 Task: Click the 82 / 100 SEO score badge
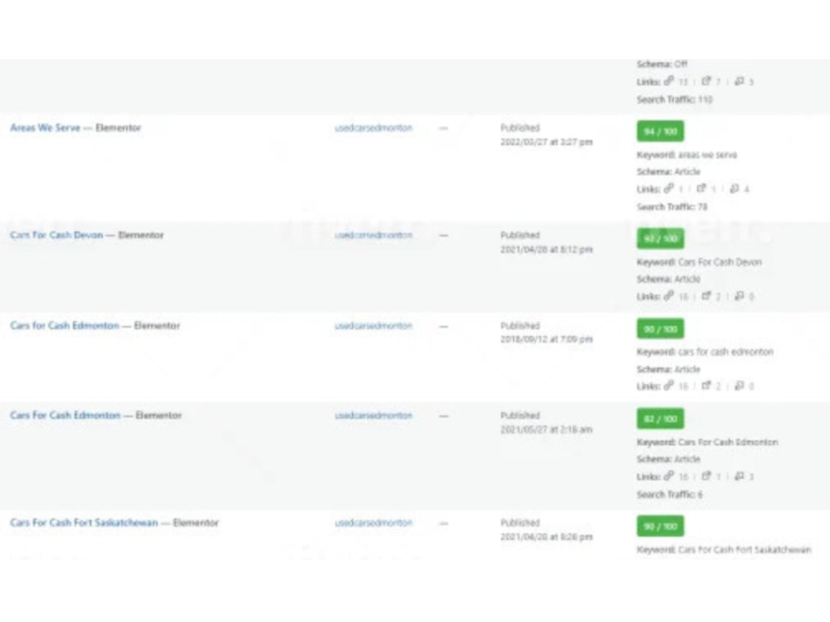coord(660,419)
